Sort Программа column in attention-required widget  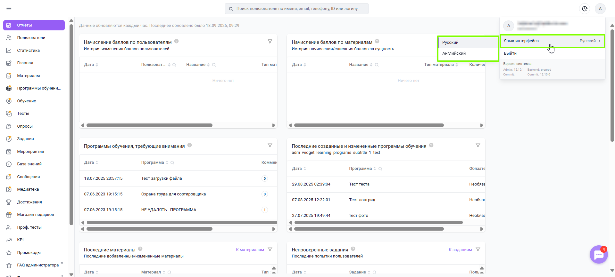[x=167, y=162]
